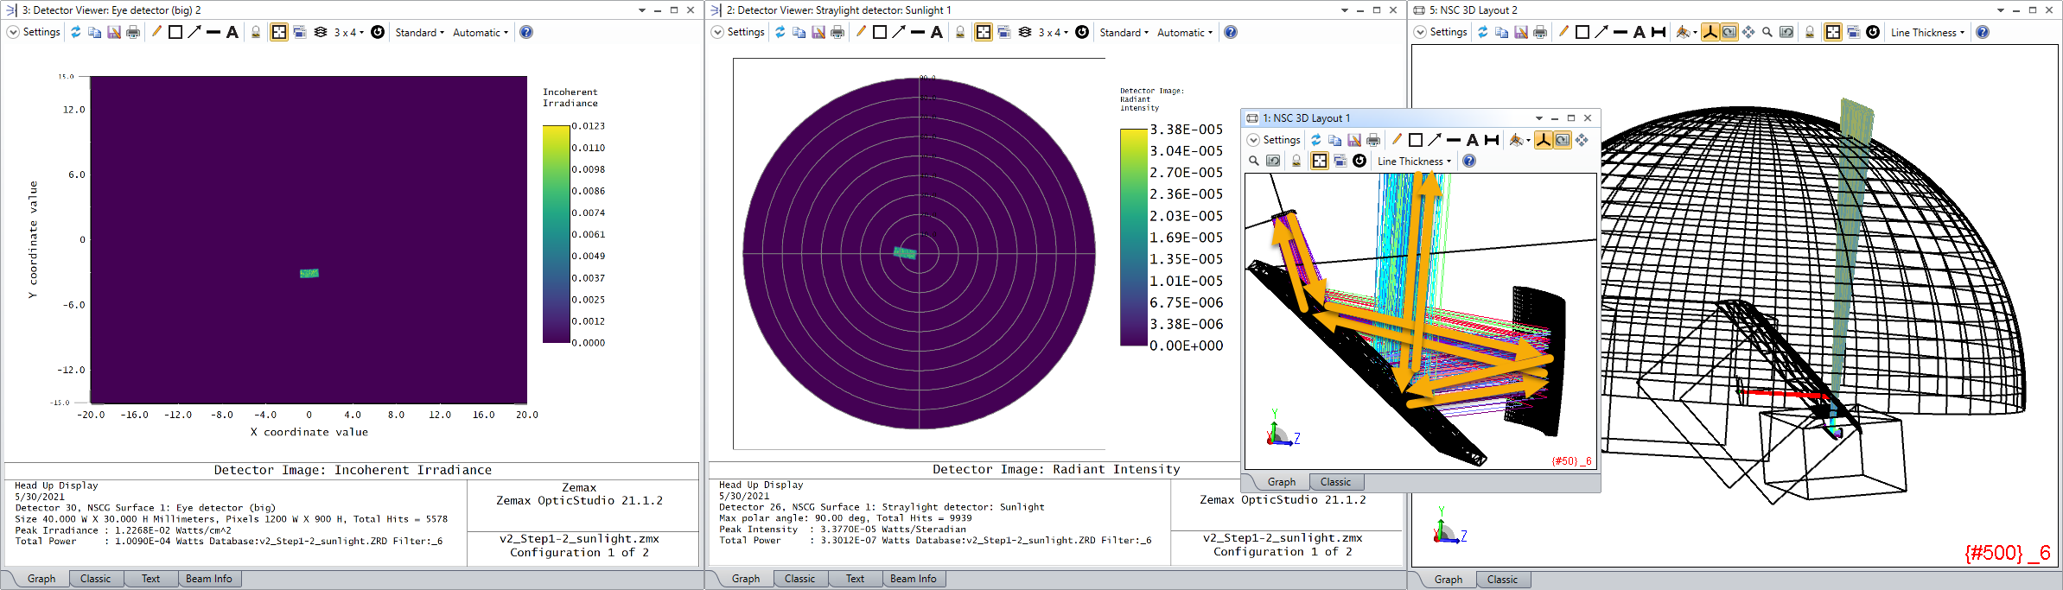Toggle active cursor in Straylight detector viewer
Image resolution: width=2063 pixels, height=590 pixels.
[x=984, y=32]
